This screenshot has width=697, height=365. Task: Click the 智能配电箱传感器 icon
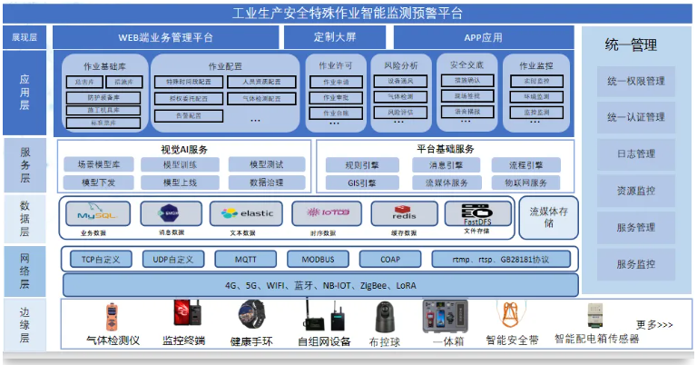point(595,317)
